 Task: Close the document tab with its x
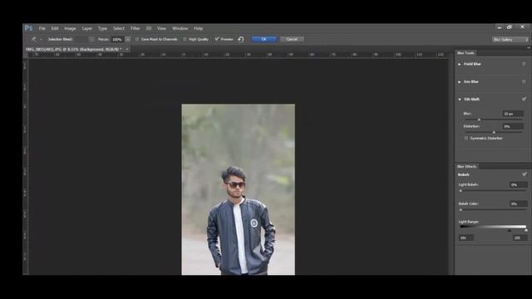click(127, 49)
